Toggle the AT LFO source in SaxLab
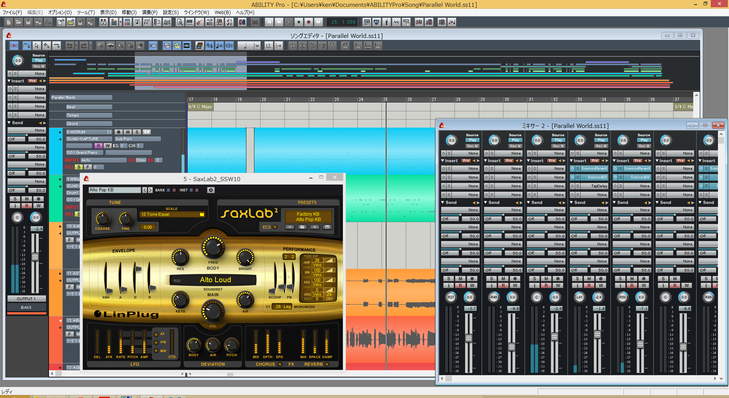 pyautogui.click(x=156, y=334)
